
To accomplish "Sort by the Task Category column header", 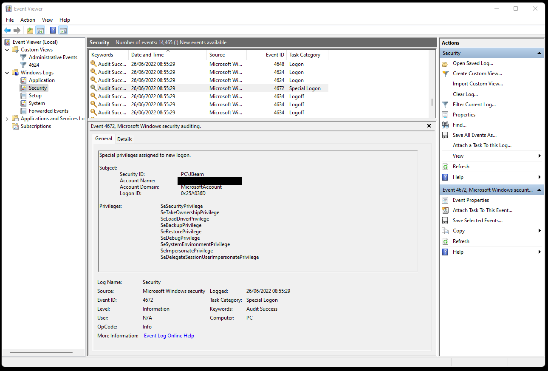I will tap(308, 55).
